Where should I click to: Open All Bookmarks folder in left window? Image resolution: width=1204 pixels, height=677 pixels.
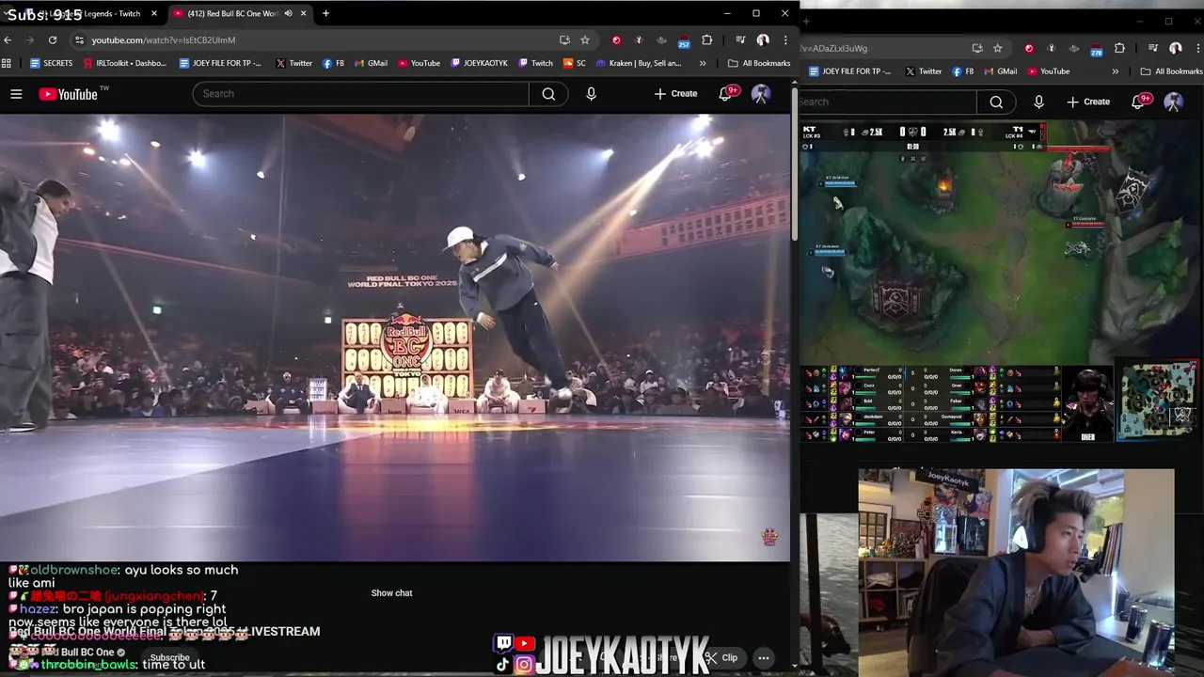tap(759, 63)
